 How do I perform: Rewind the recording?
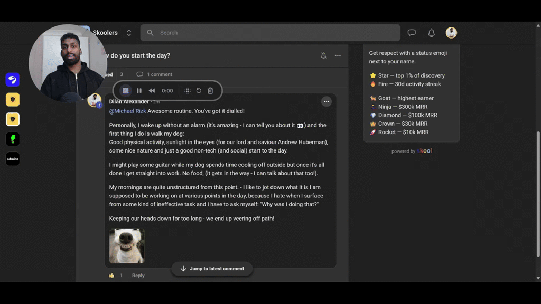[152, 91]
